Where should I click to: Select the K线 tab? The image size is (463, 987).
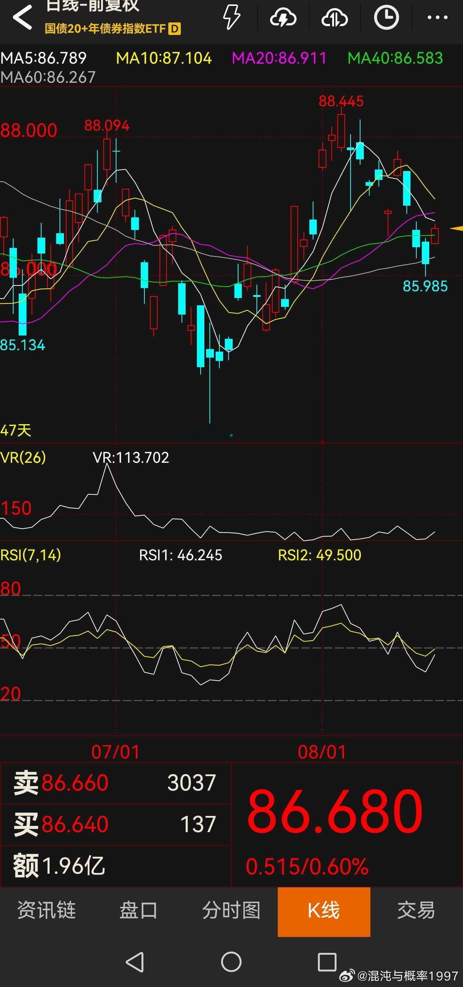324,912
